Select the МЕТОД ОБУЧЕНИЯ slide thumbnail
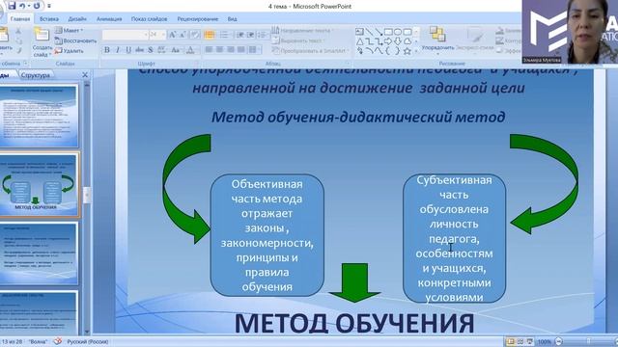The height and width of the screenshot is (347, 618). coord(39,185)
